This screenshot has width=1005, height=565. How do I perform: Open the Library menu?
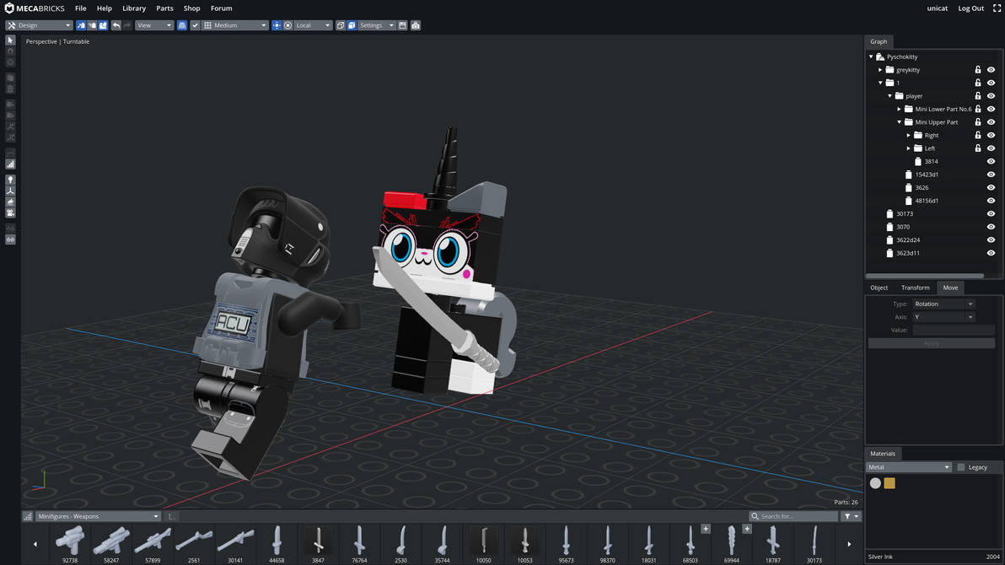point(134,8)
